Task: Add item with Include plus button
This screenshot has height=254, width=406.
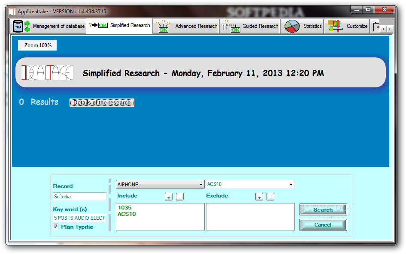Action: point(169,197)
